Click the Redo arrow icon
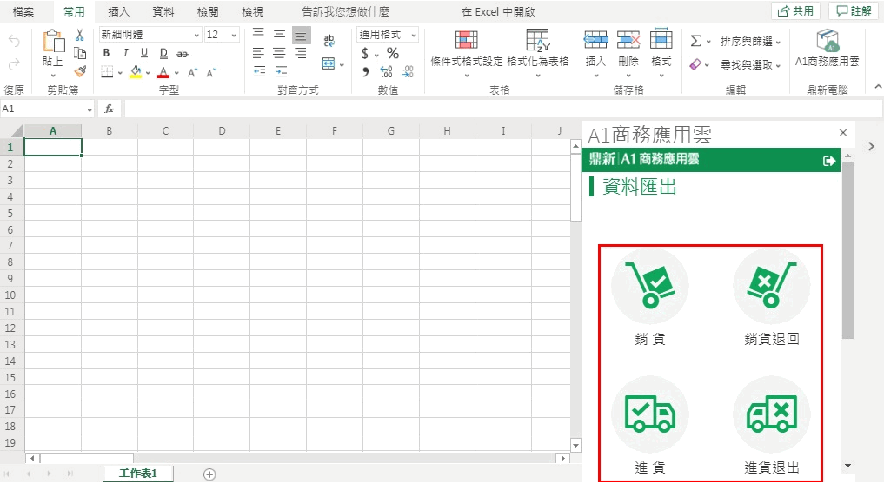 click(x=14, y=64)
